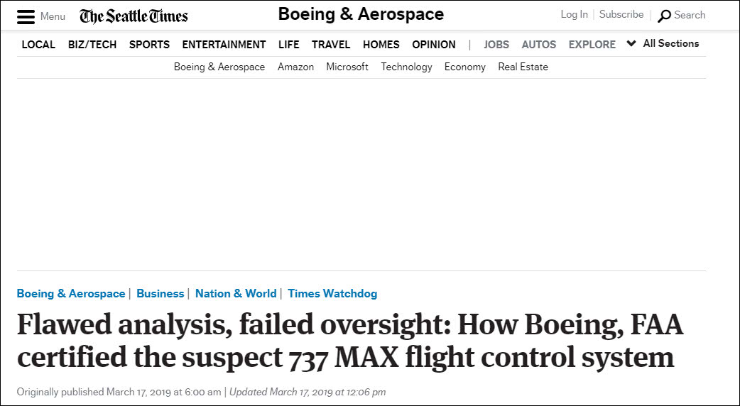Click the JOBS link
This screenshot has width=740, height=406.
click(496, 44)
